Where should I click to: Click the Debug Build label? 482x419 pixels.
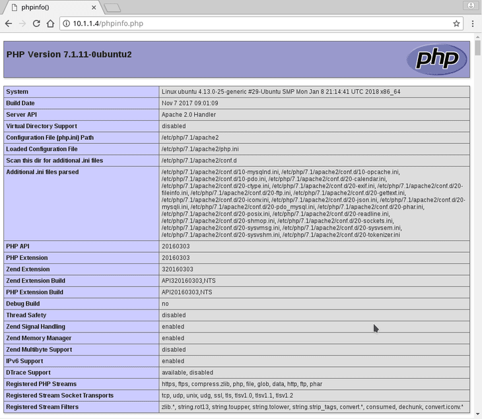pyautogui.click(x=23, y=304)
